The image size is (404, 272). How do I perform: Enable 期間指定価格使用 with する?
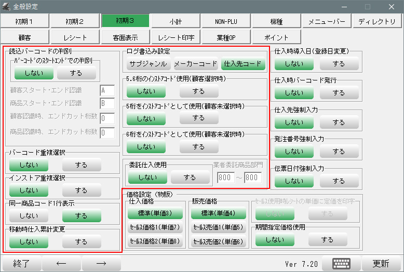[327, 240]
